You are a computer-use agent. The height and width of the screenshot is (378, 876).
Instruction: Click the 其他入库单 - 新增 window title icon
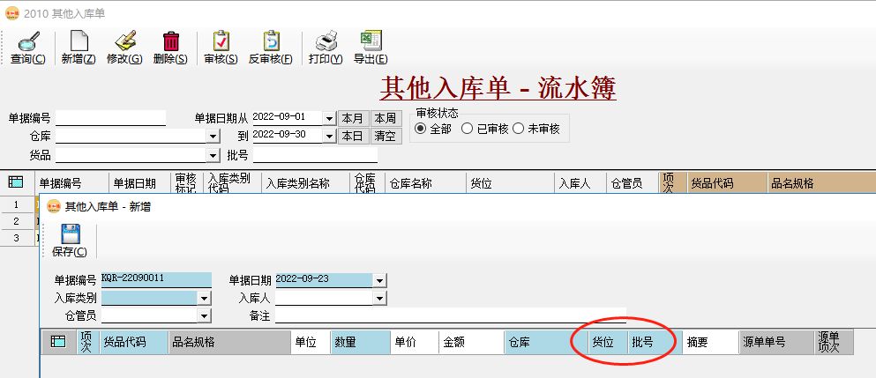54,206
